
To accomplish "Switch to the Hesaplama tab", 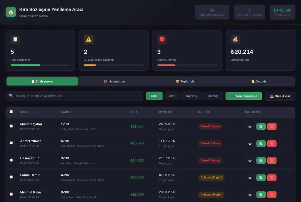I will 114,81.
